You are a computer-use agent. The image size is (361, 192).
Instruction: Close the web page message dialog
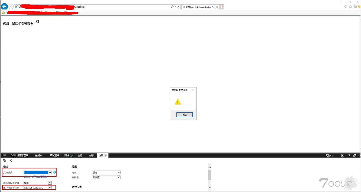(193, 90)
